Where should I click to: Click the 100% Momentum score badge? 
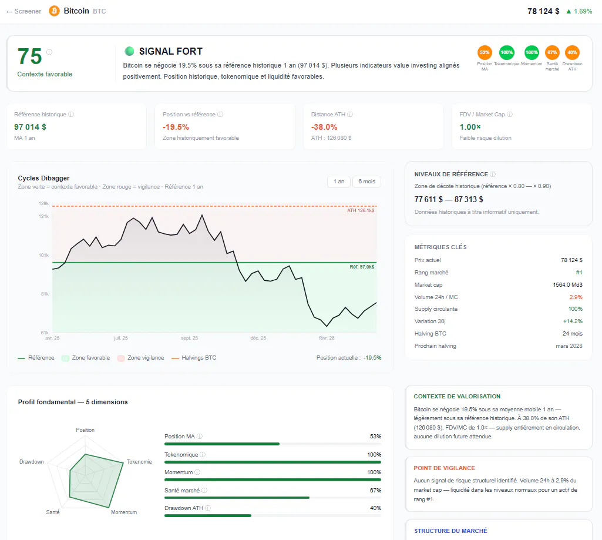point(532,53)
